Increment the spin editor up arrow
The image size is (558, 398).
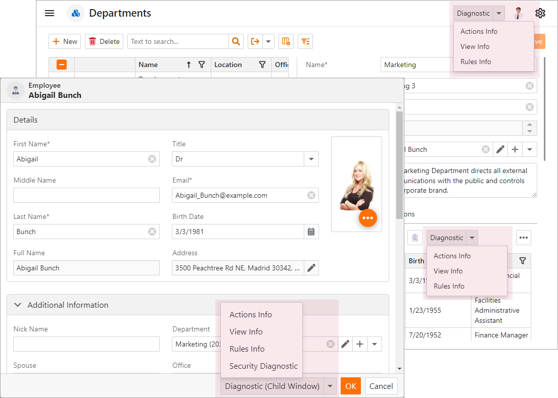coord(530,125)
